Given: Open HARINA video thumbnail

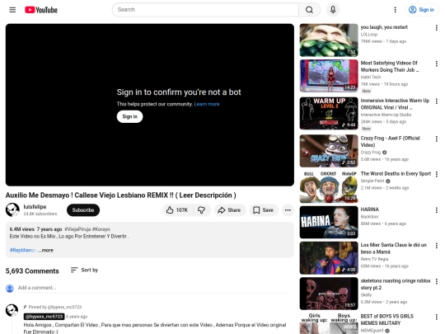Looking at the screenshot, I should point(329,222).
